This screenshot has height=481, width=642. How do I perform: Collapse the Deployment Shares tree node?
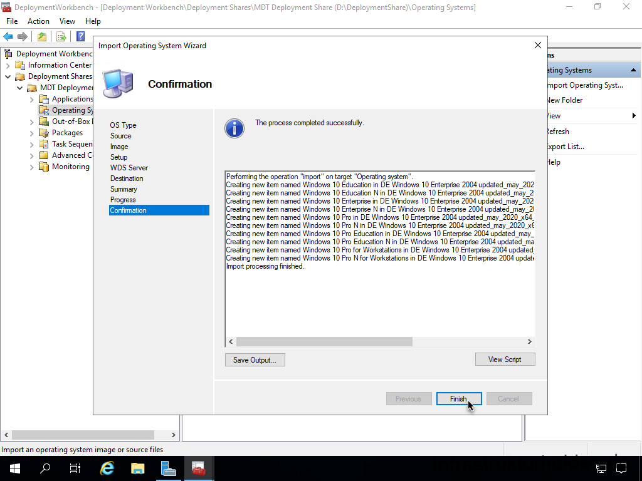(8, 76)
